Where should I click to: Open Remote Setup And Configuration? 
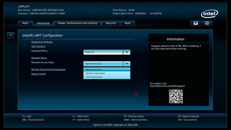48,69
